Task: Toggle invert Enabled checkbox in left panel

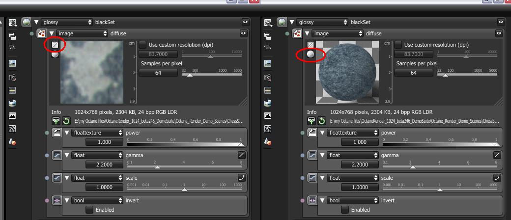Action: (89, 210)
